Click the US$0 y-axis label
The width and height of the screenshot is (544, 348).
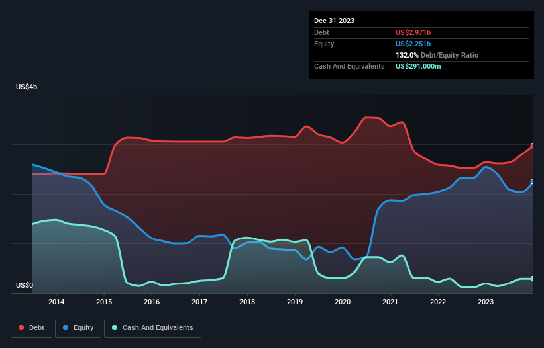[25, 285]
